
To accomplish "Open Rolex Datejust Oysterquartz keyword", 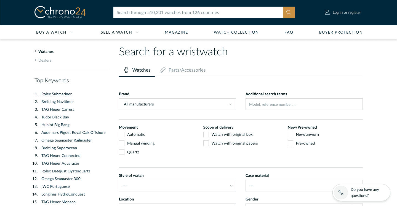I will (x=66, y=171).
